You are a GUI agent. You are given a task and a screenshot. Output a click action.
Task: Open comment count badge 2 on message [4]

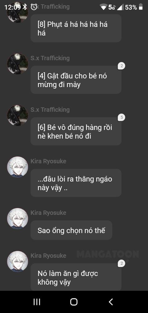[121, 66]
